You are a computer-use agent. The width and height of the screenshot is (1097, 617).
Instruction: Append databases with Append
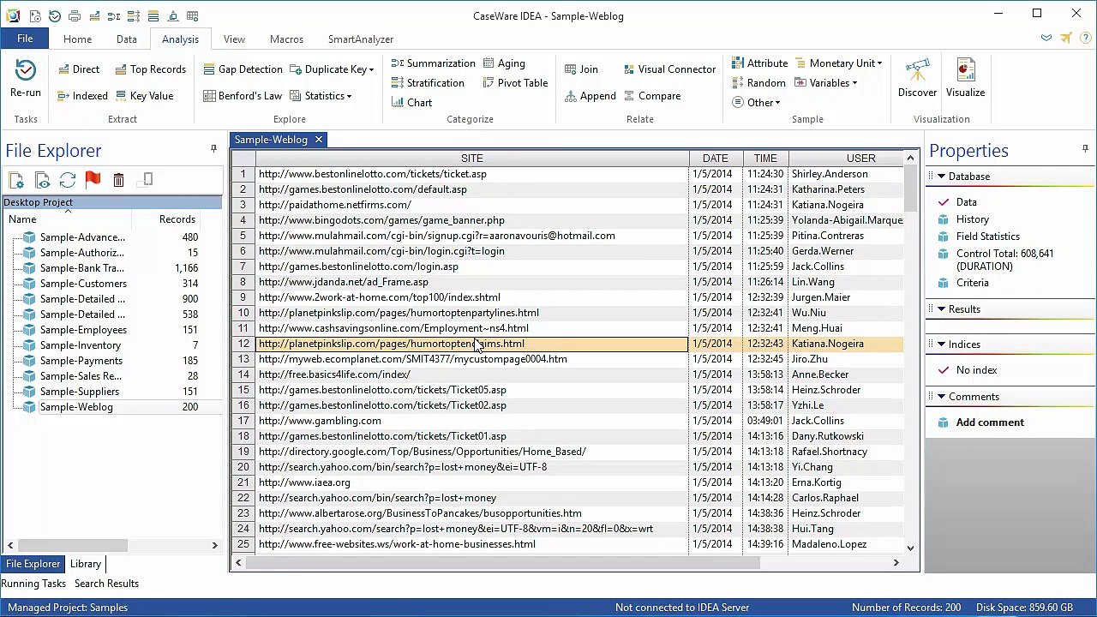click(590, 96)
